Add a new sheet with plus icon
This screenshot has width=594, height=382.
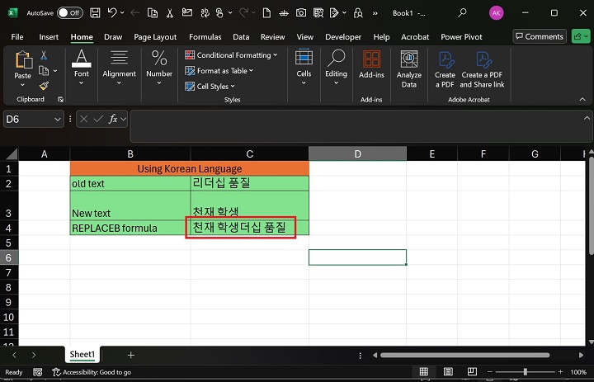(130, 355)
